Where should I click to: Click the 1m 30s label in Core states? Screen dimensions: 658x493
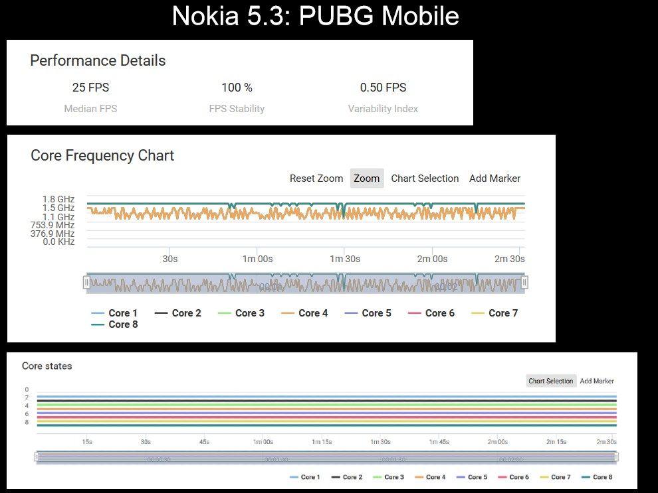[x=381, y=442]
